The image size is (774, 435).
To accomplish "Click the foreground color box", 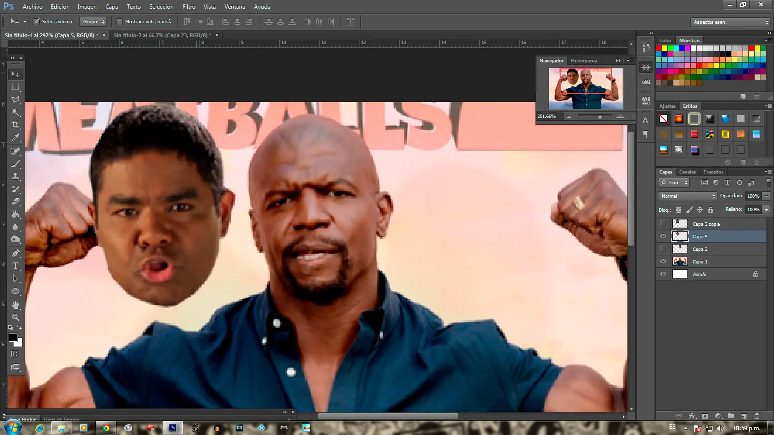I will tap(13, 337).
